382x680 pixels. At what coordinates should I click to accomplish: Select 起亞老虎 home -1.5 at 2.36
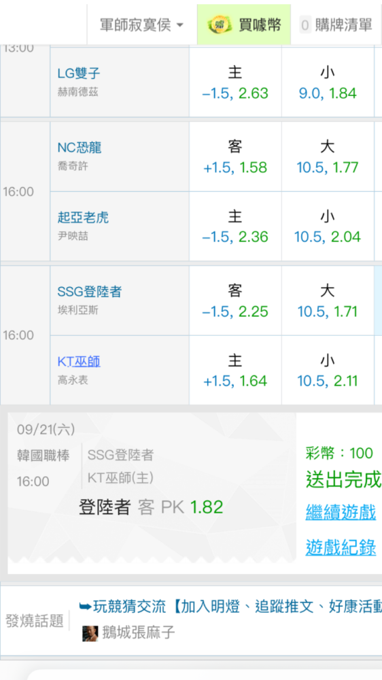(x=235, y=226)
